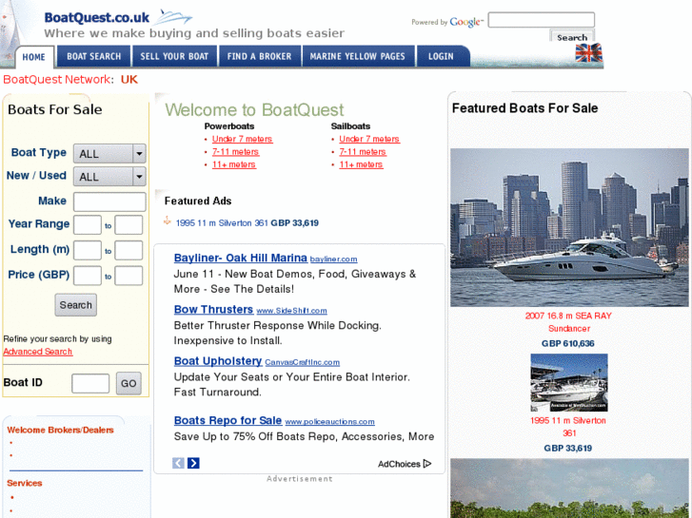The image size is (692, 518).
Task: Open Sailboats 7-11 meters link
Action: coord(363,152)
